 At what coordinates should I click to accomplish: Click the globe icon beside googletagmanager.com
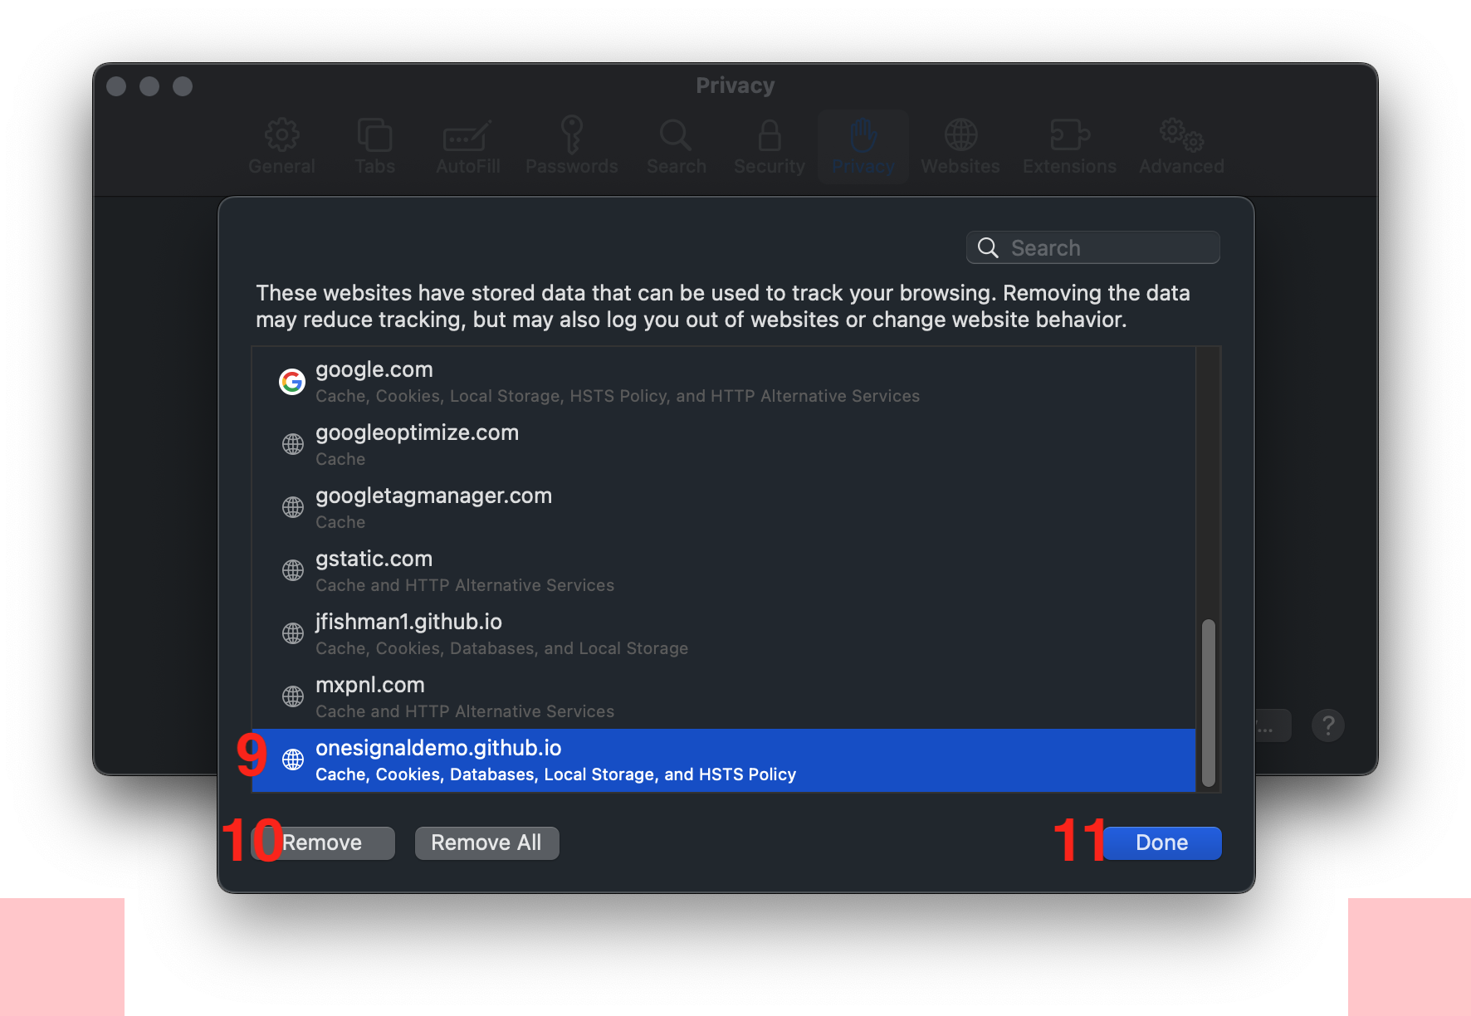[x=293, y=507]
